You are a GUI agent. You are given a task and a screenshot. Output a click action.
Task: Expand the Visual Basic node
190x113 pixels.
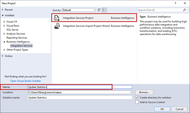click(x=4, y=26)
